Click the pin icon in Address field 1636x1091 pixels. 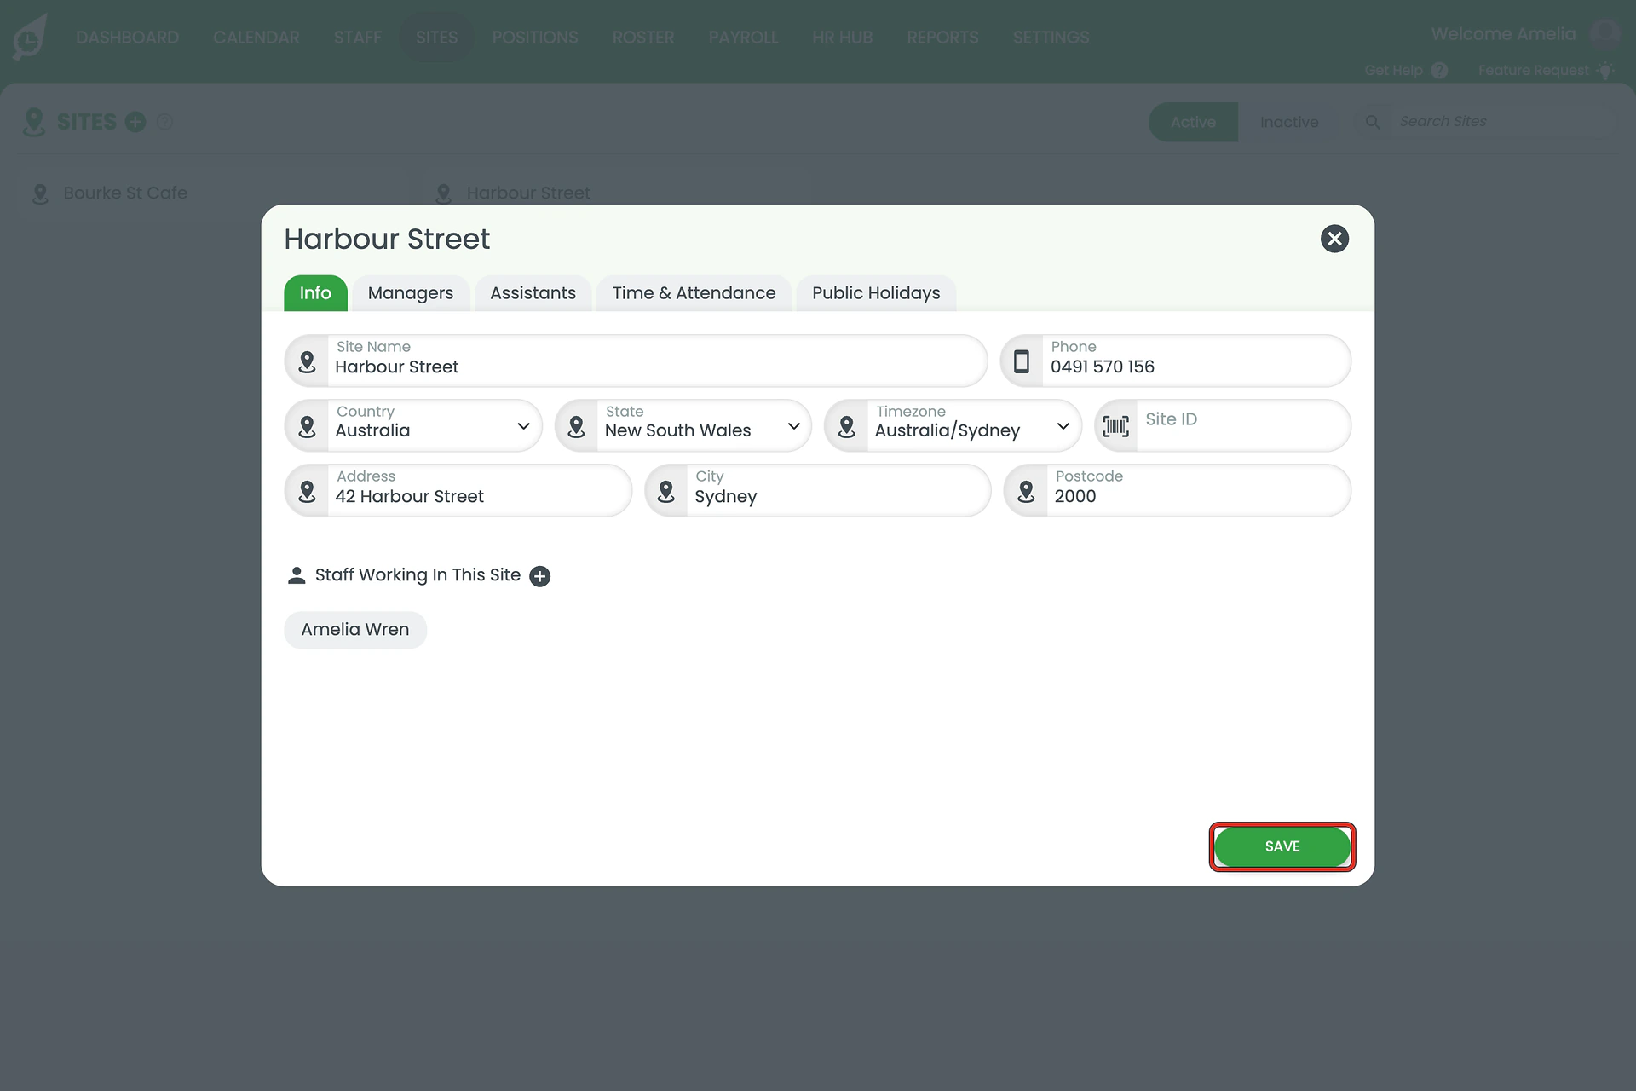coord(307,491)
